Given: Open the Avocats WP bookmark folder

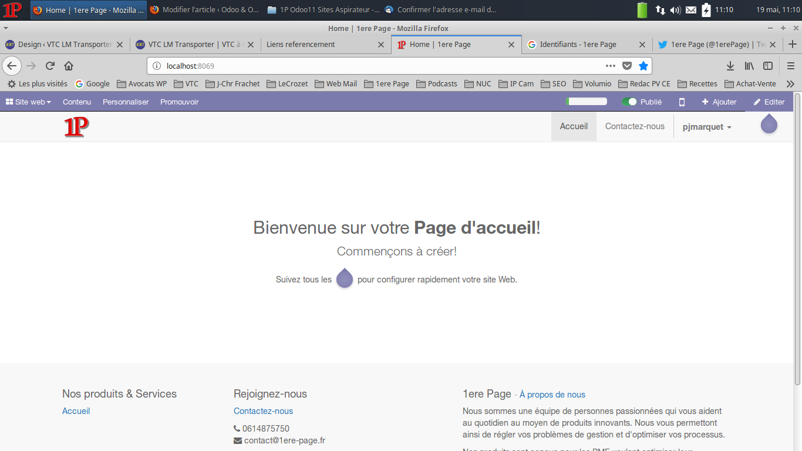Looking at the screenshot, I should (x=141, y=83).
